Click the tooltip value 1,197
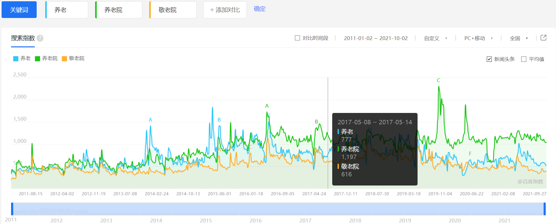The image size is (556, 224). click(x=349, y=157)
